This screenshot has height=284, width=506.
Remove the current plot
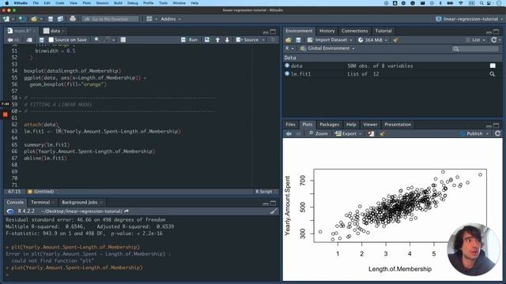tap(371, 133)
